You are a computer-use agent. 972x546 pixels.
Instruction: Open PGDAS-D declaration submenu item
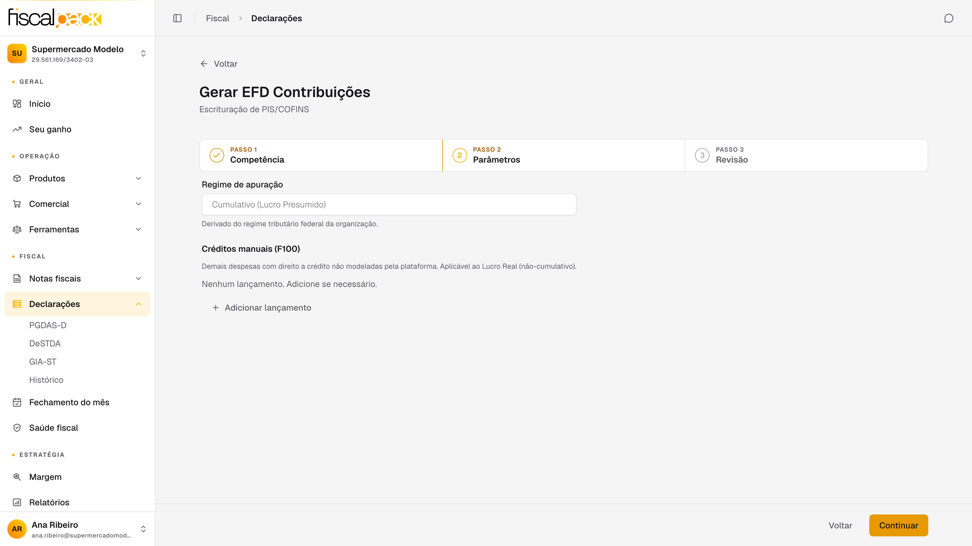click(x=48, y=325)
